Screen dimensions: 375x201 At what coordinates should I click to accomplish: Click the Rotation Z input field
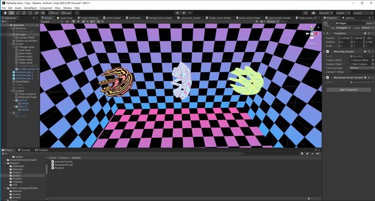coord(370,42)
